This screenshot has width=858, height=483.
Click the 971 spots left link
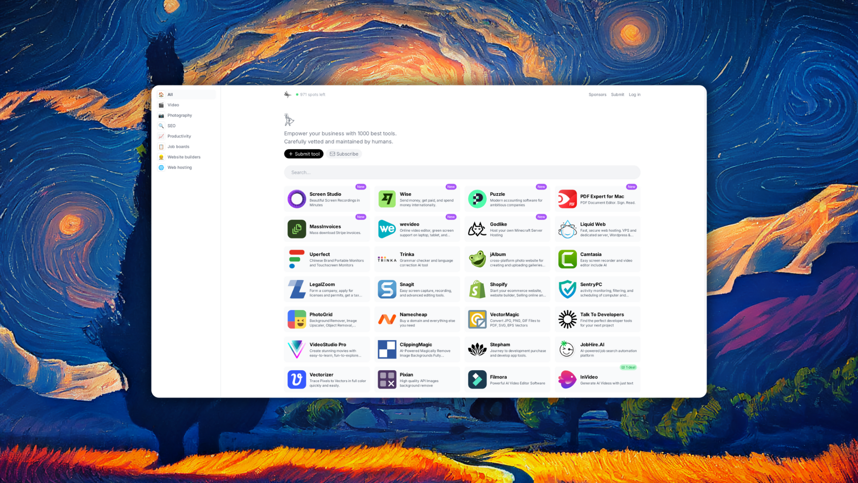click(x=311, y=95)
